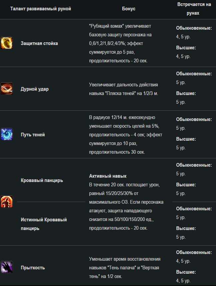Viewport: 216px width, 286px height.
Task: Click the red figure Кровавый панцирь icon
Action: click(7, 202)
